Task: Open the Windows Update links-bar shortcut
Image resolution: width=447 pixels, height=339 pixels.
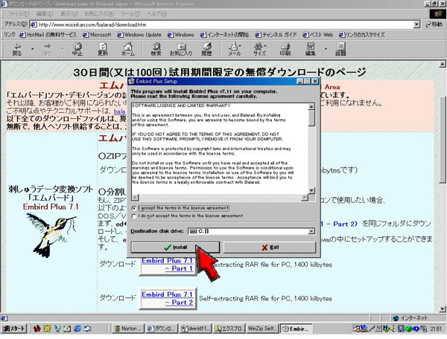Action: [x=139, y=35]
